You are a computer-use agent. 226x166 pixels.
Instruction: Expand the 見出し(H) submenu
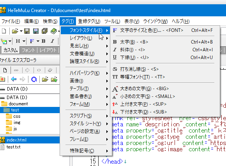[x=85, y=46]
